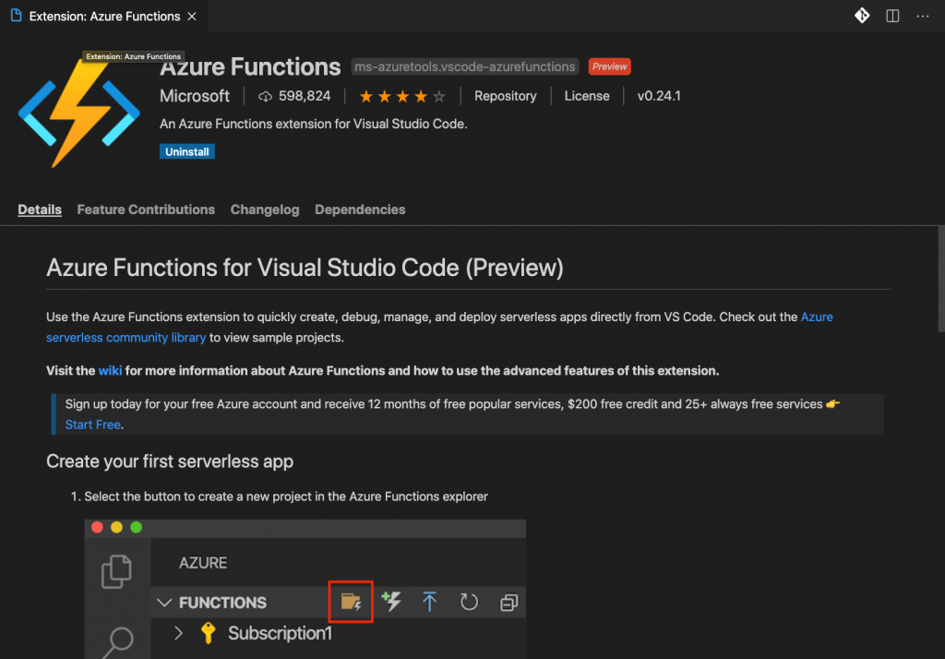Open the License link

tap(586, 96)
